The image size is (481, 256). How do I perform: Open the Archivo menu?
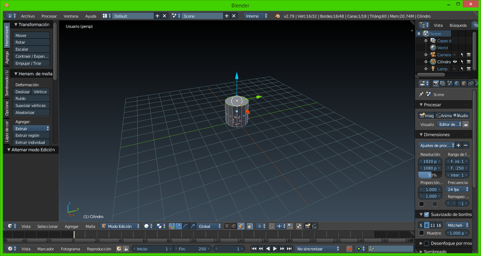coord(28,16)
